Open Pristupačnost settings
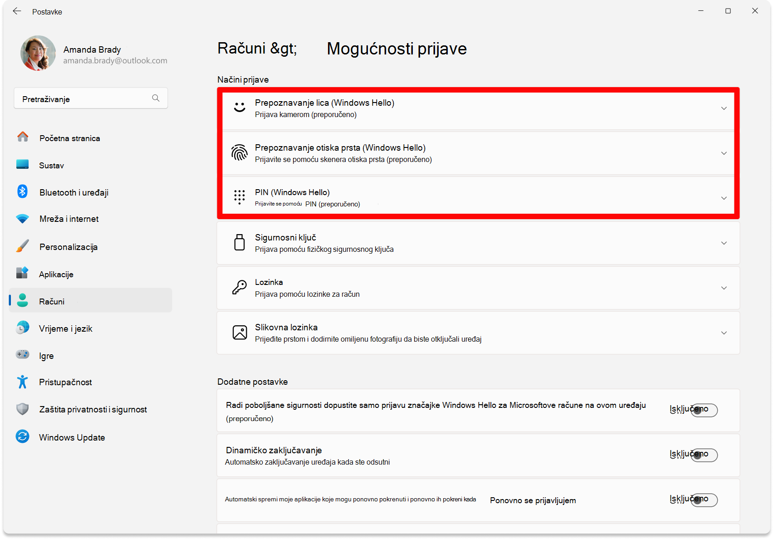This screenshot has width=773, height=539. [91, 382]
